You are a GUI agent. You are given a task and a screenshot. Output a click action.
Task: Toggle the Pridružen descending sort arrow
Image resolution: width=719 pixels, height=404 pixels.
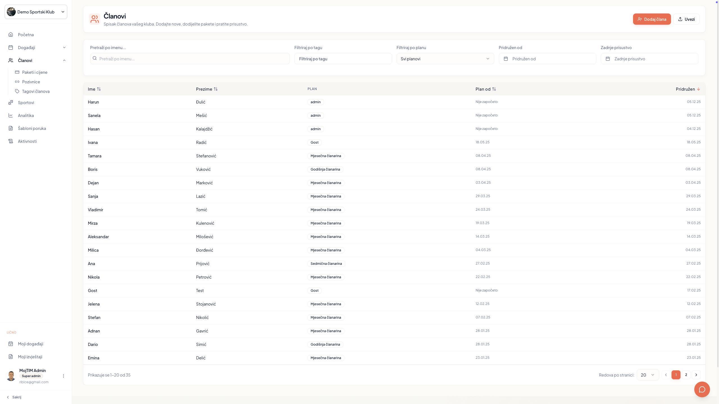coord(698,89)
